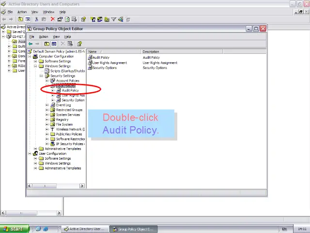310x233 pixels.
Task: Open Action menu in Group Policy Editor
Action: tap(44, 37)
